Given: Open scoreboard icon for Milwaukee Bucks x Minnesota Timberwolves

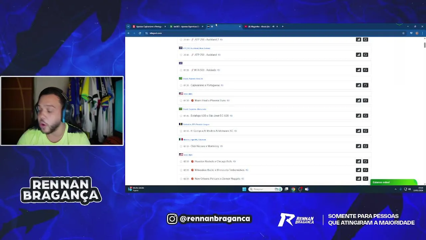Looking at the screenshot, I should point(365,170).
